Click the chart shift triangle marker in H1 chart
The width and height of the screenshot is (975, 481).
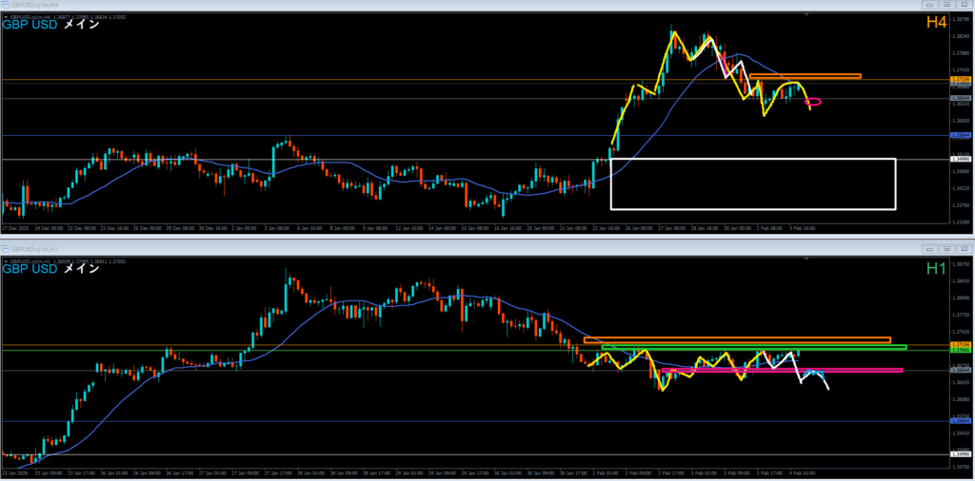point(807,257)
